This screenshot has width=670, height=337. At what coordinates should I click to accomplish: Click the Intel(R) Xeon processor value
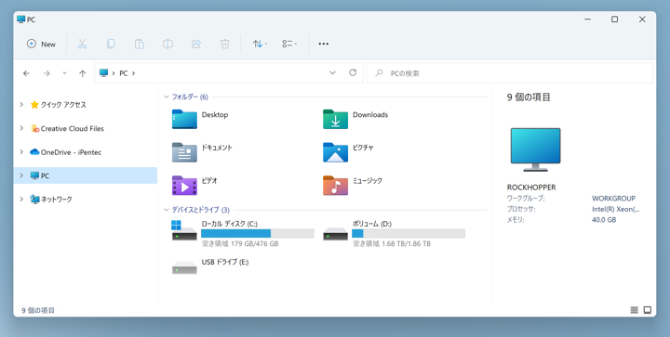tap(616, 209)
